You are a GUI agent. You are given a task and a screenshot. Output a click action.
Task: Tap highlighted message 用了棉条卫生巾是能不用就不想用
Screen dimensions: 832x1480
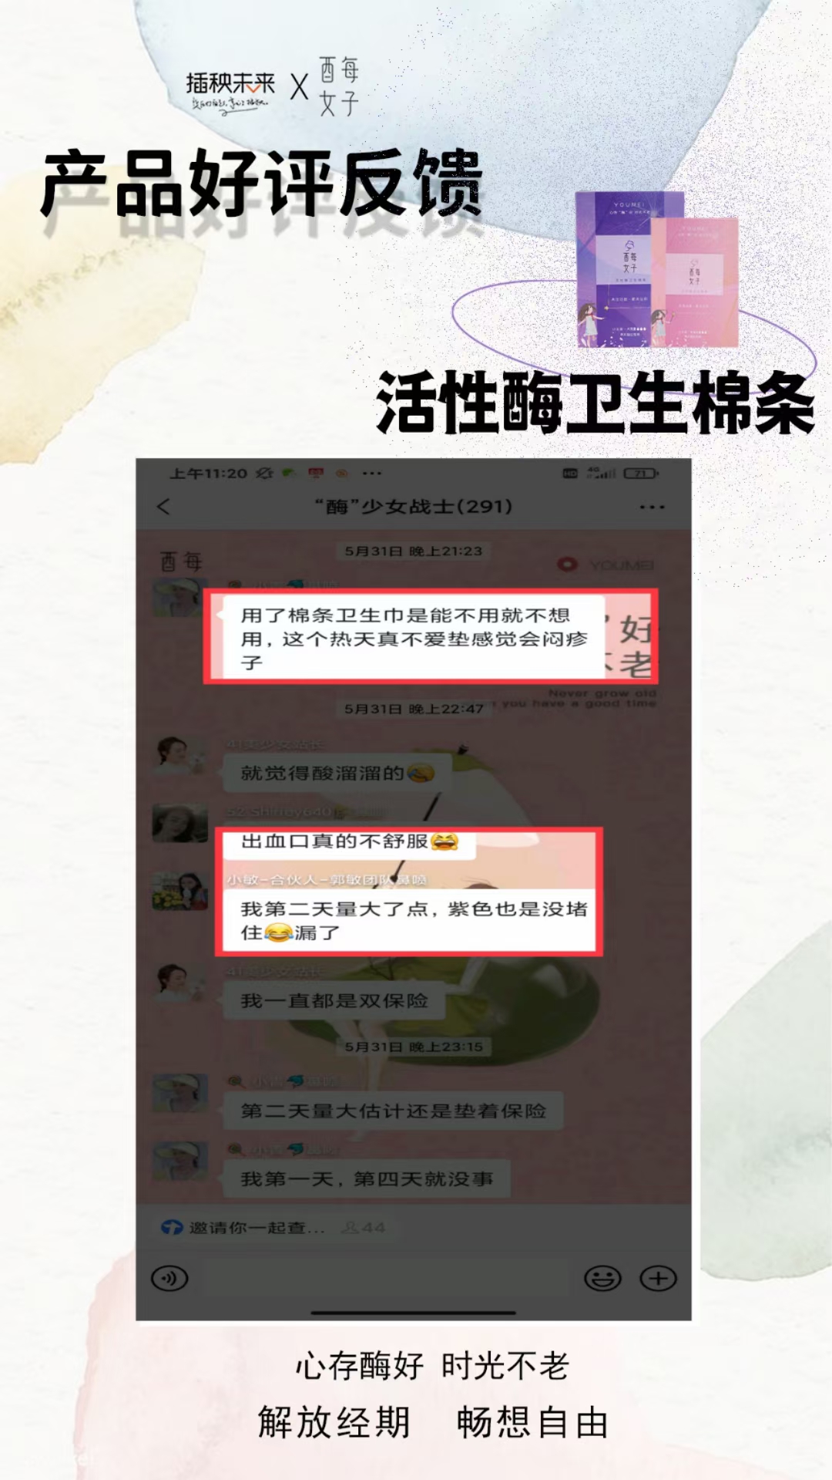pos(414,638)
